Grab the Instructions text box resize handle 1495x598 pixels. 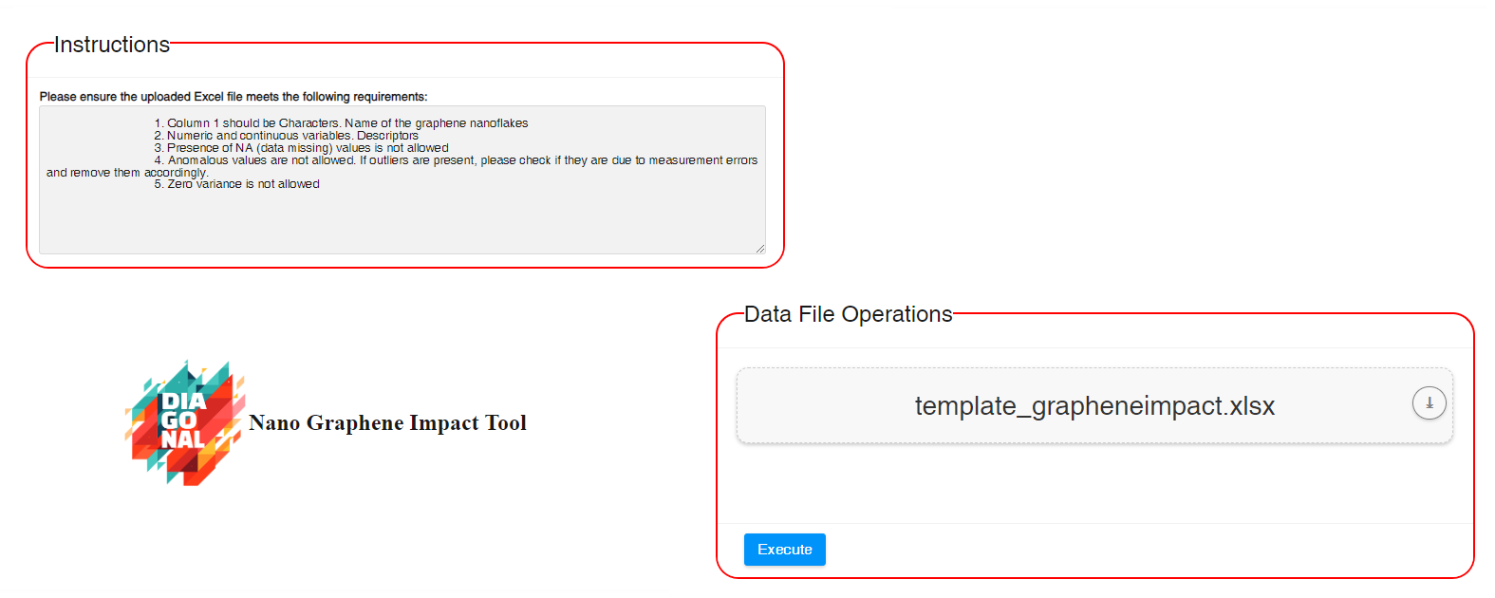759,249
